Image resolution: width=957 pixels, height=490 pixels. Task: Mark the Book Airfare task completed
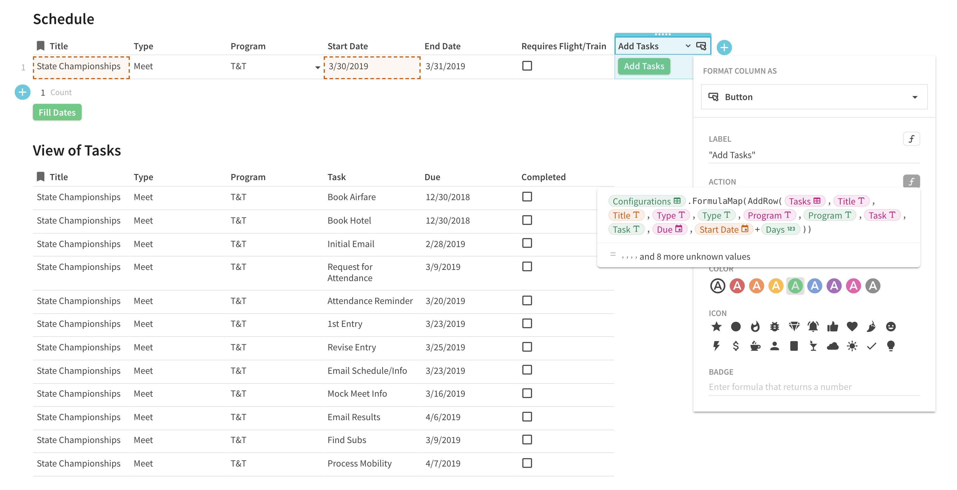coord(527,197)
